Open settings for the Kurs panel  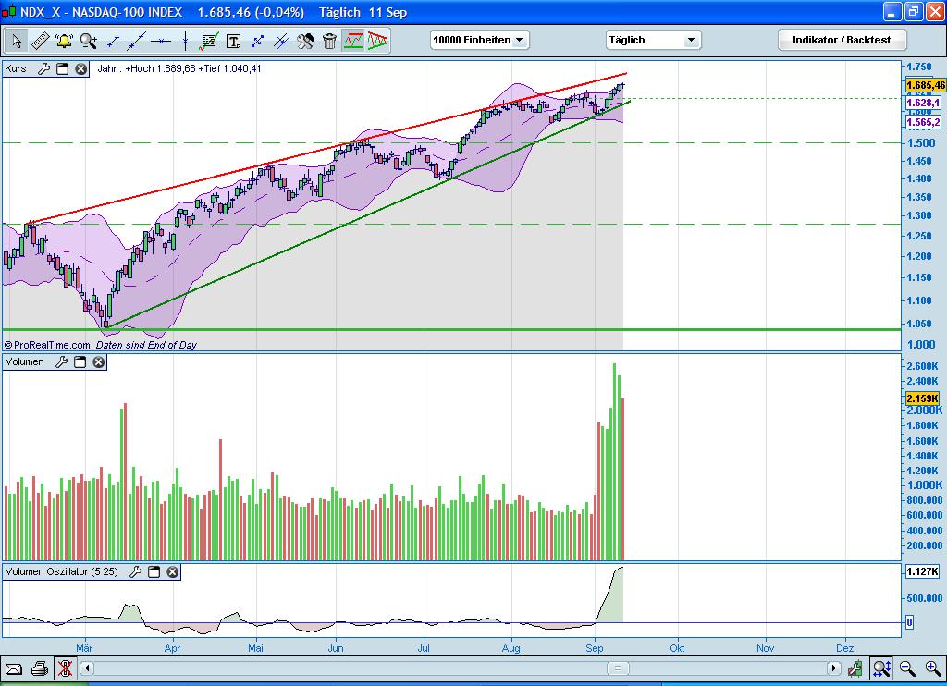click(x=43, y=68)
